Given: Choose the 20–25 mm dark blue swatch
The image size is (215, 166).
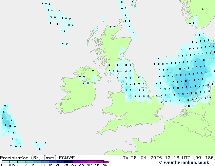Looking at the screenshot, I should [x=60, y=162].
